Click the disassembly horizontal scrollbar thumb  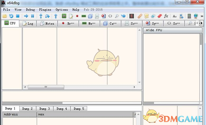(x=46, y=87)
